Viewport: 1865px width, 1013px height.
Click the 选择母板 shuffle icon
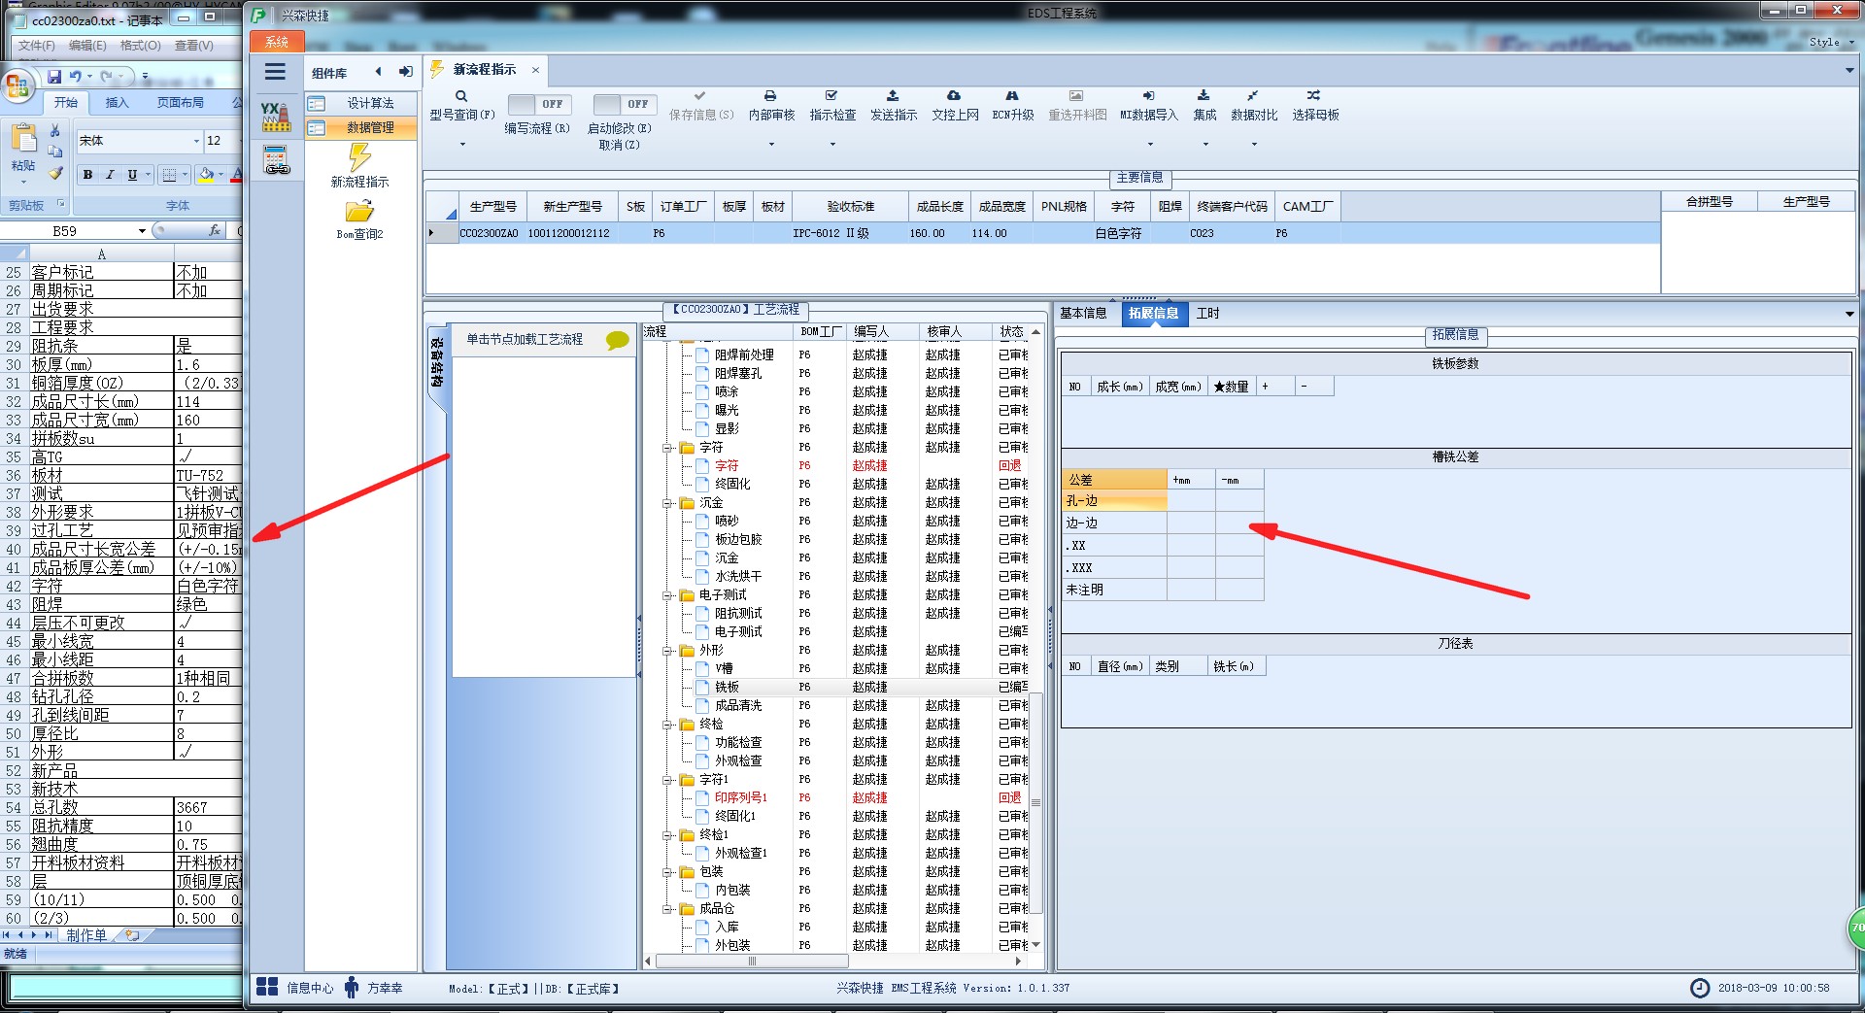(1313, 96)
